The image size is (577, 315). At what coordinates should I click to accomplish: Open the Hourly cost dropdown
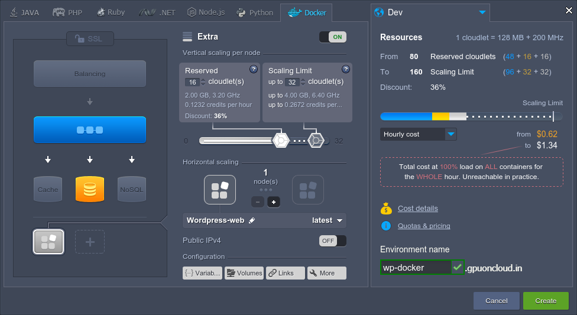[419, 134]
